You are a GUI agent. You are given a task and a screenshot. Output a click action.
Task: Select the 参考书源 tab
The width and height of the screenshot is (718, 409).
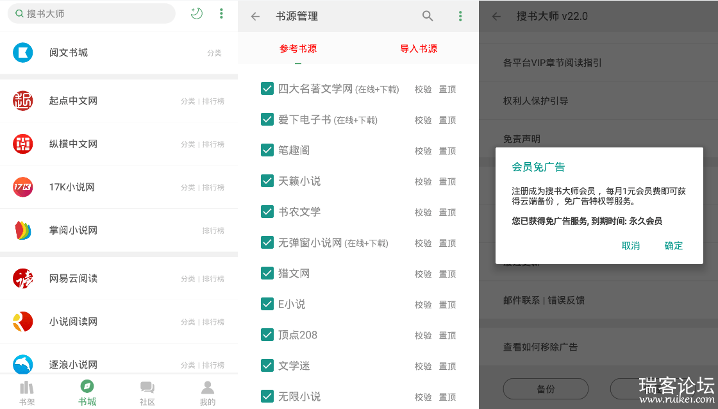point(298,49)
